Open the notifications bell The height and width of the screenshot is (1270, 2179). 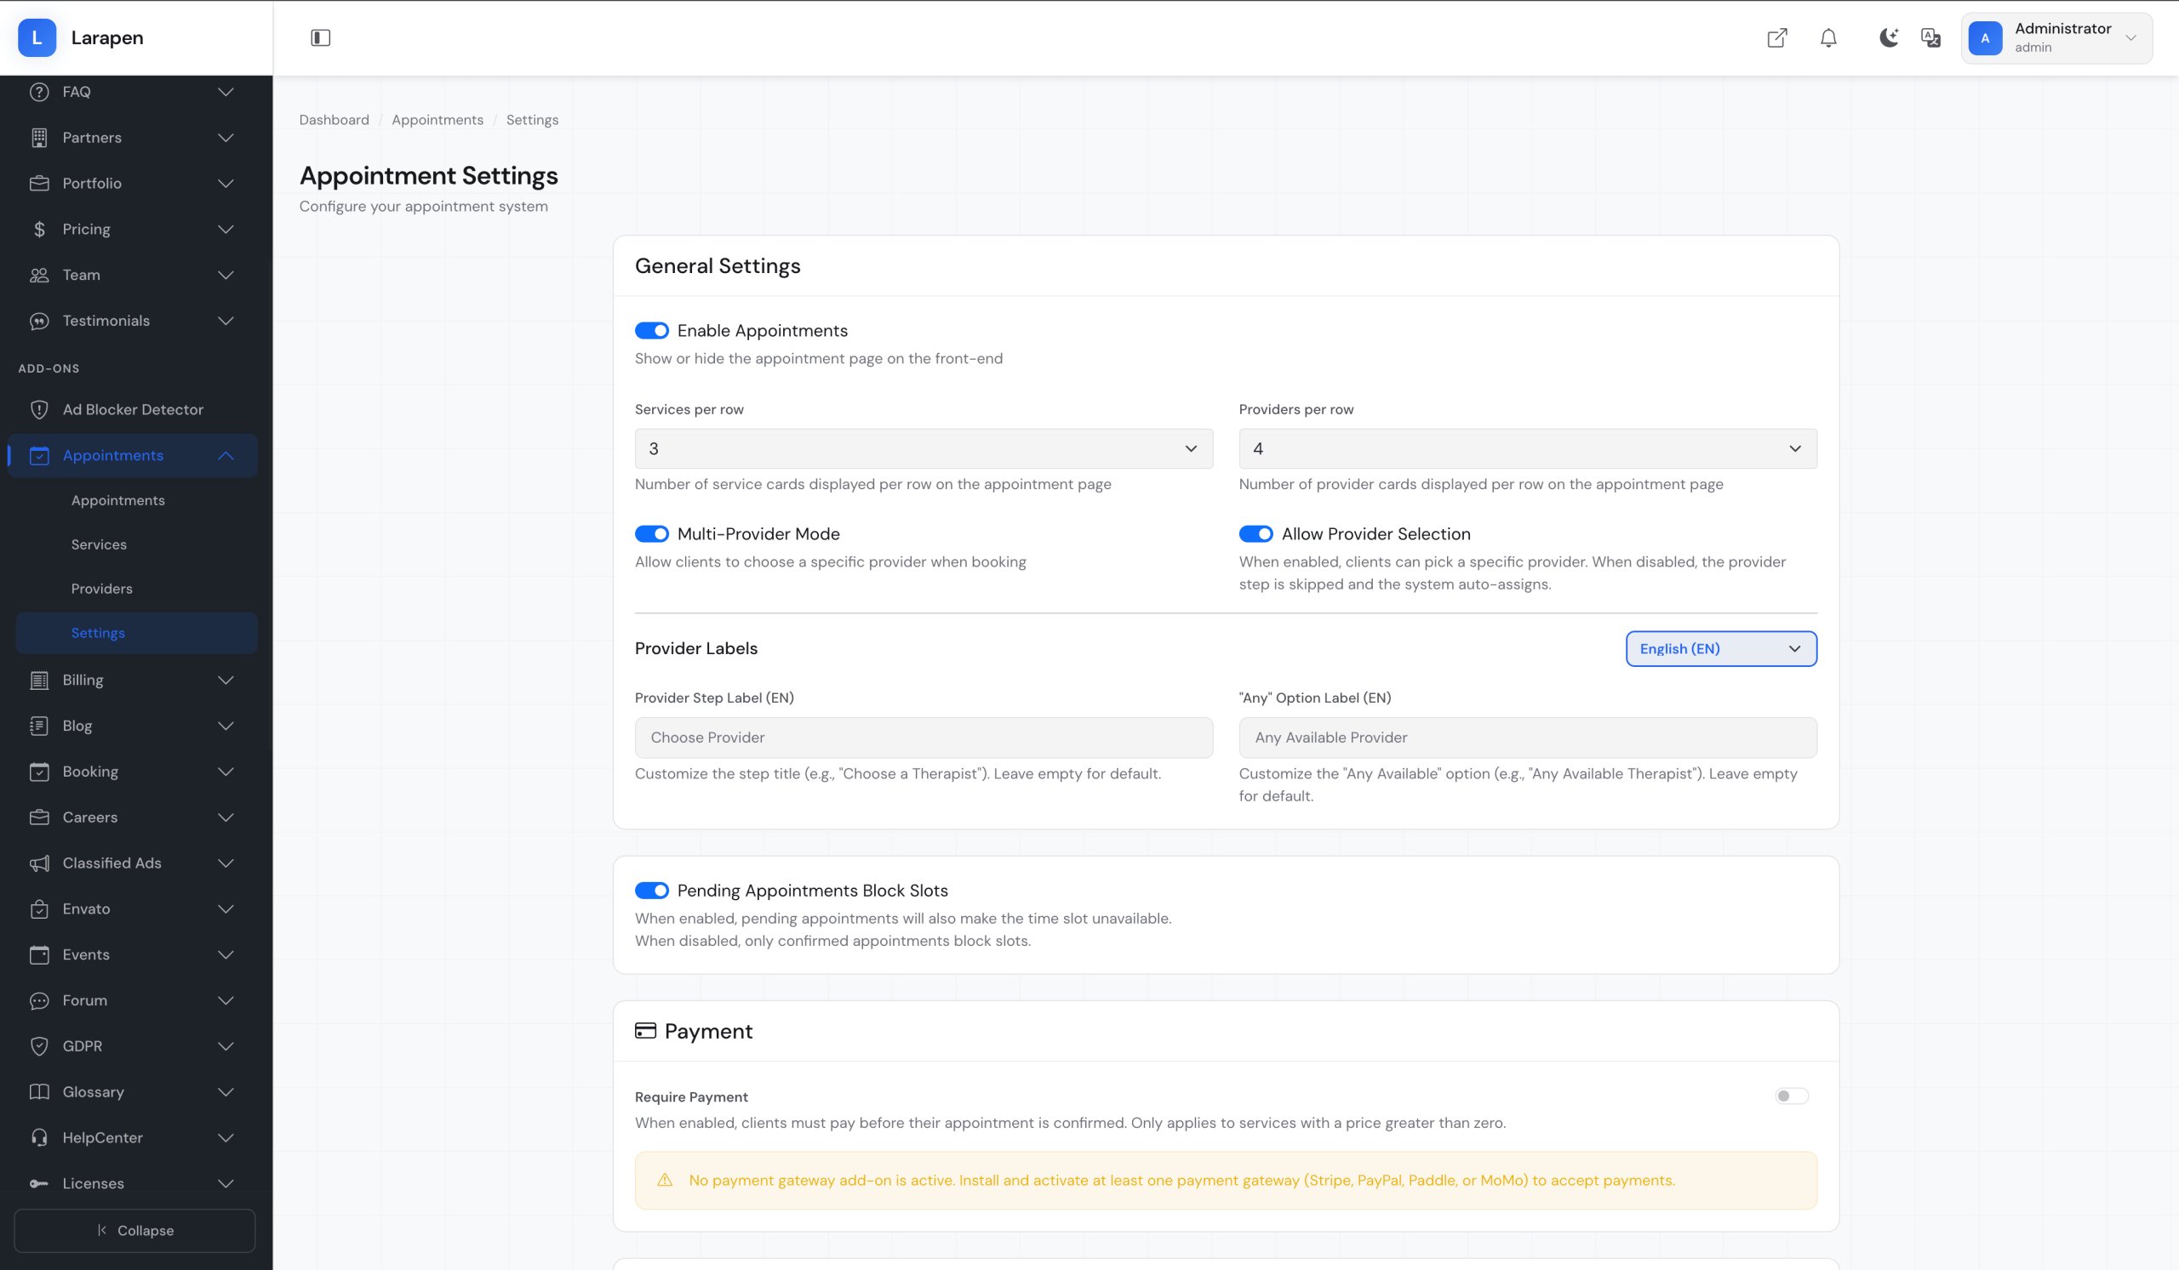click(x=1828, y=37)
